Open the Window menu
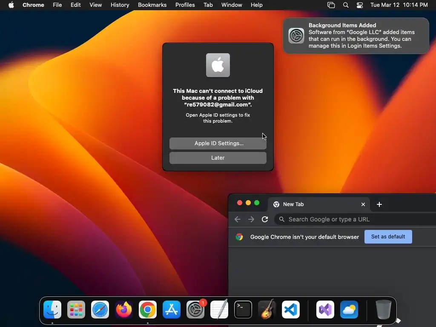436x327 pixels. pyautogui.click(x=232, y=5)
